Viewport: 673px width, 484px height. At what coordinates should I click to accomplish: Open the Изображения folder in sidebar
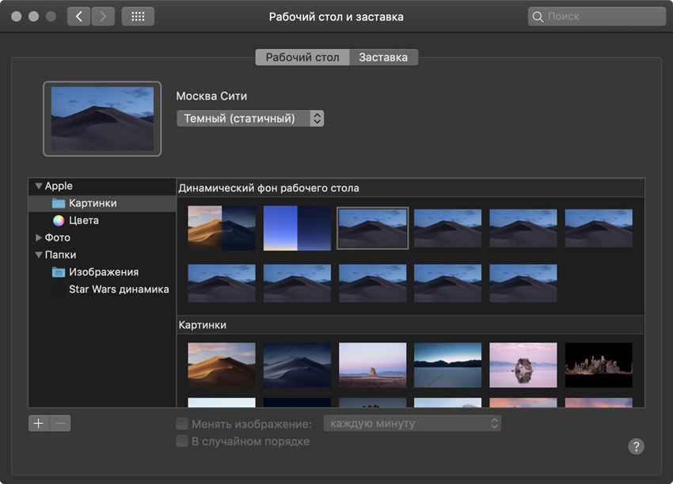pos(103,272)
